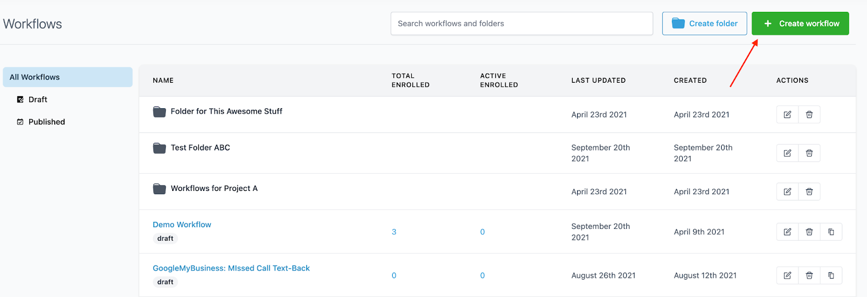Click the Create folder button
This screenshot has height=297, width=867.
[704, 24]
